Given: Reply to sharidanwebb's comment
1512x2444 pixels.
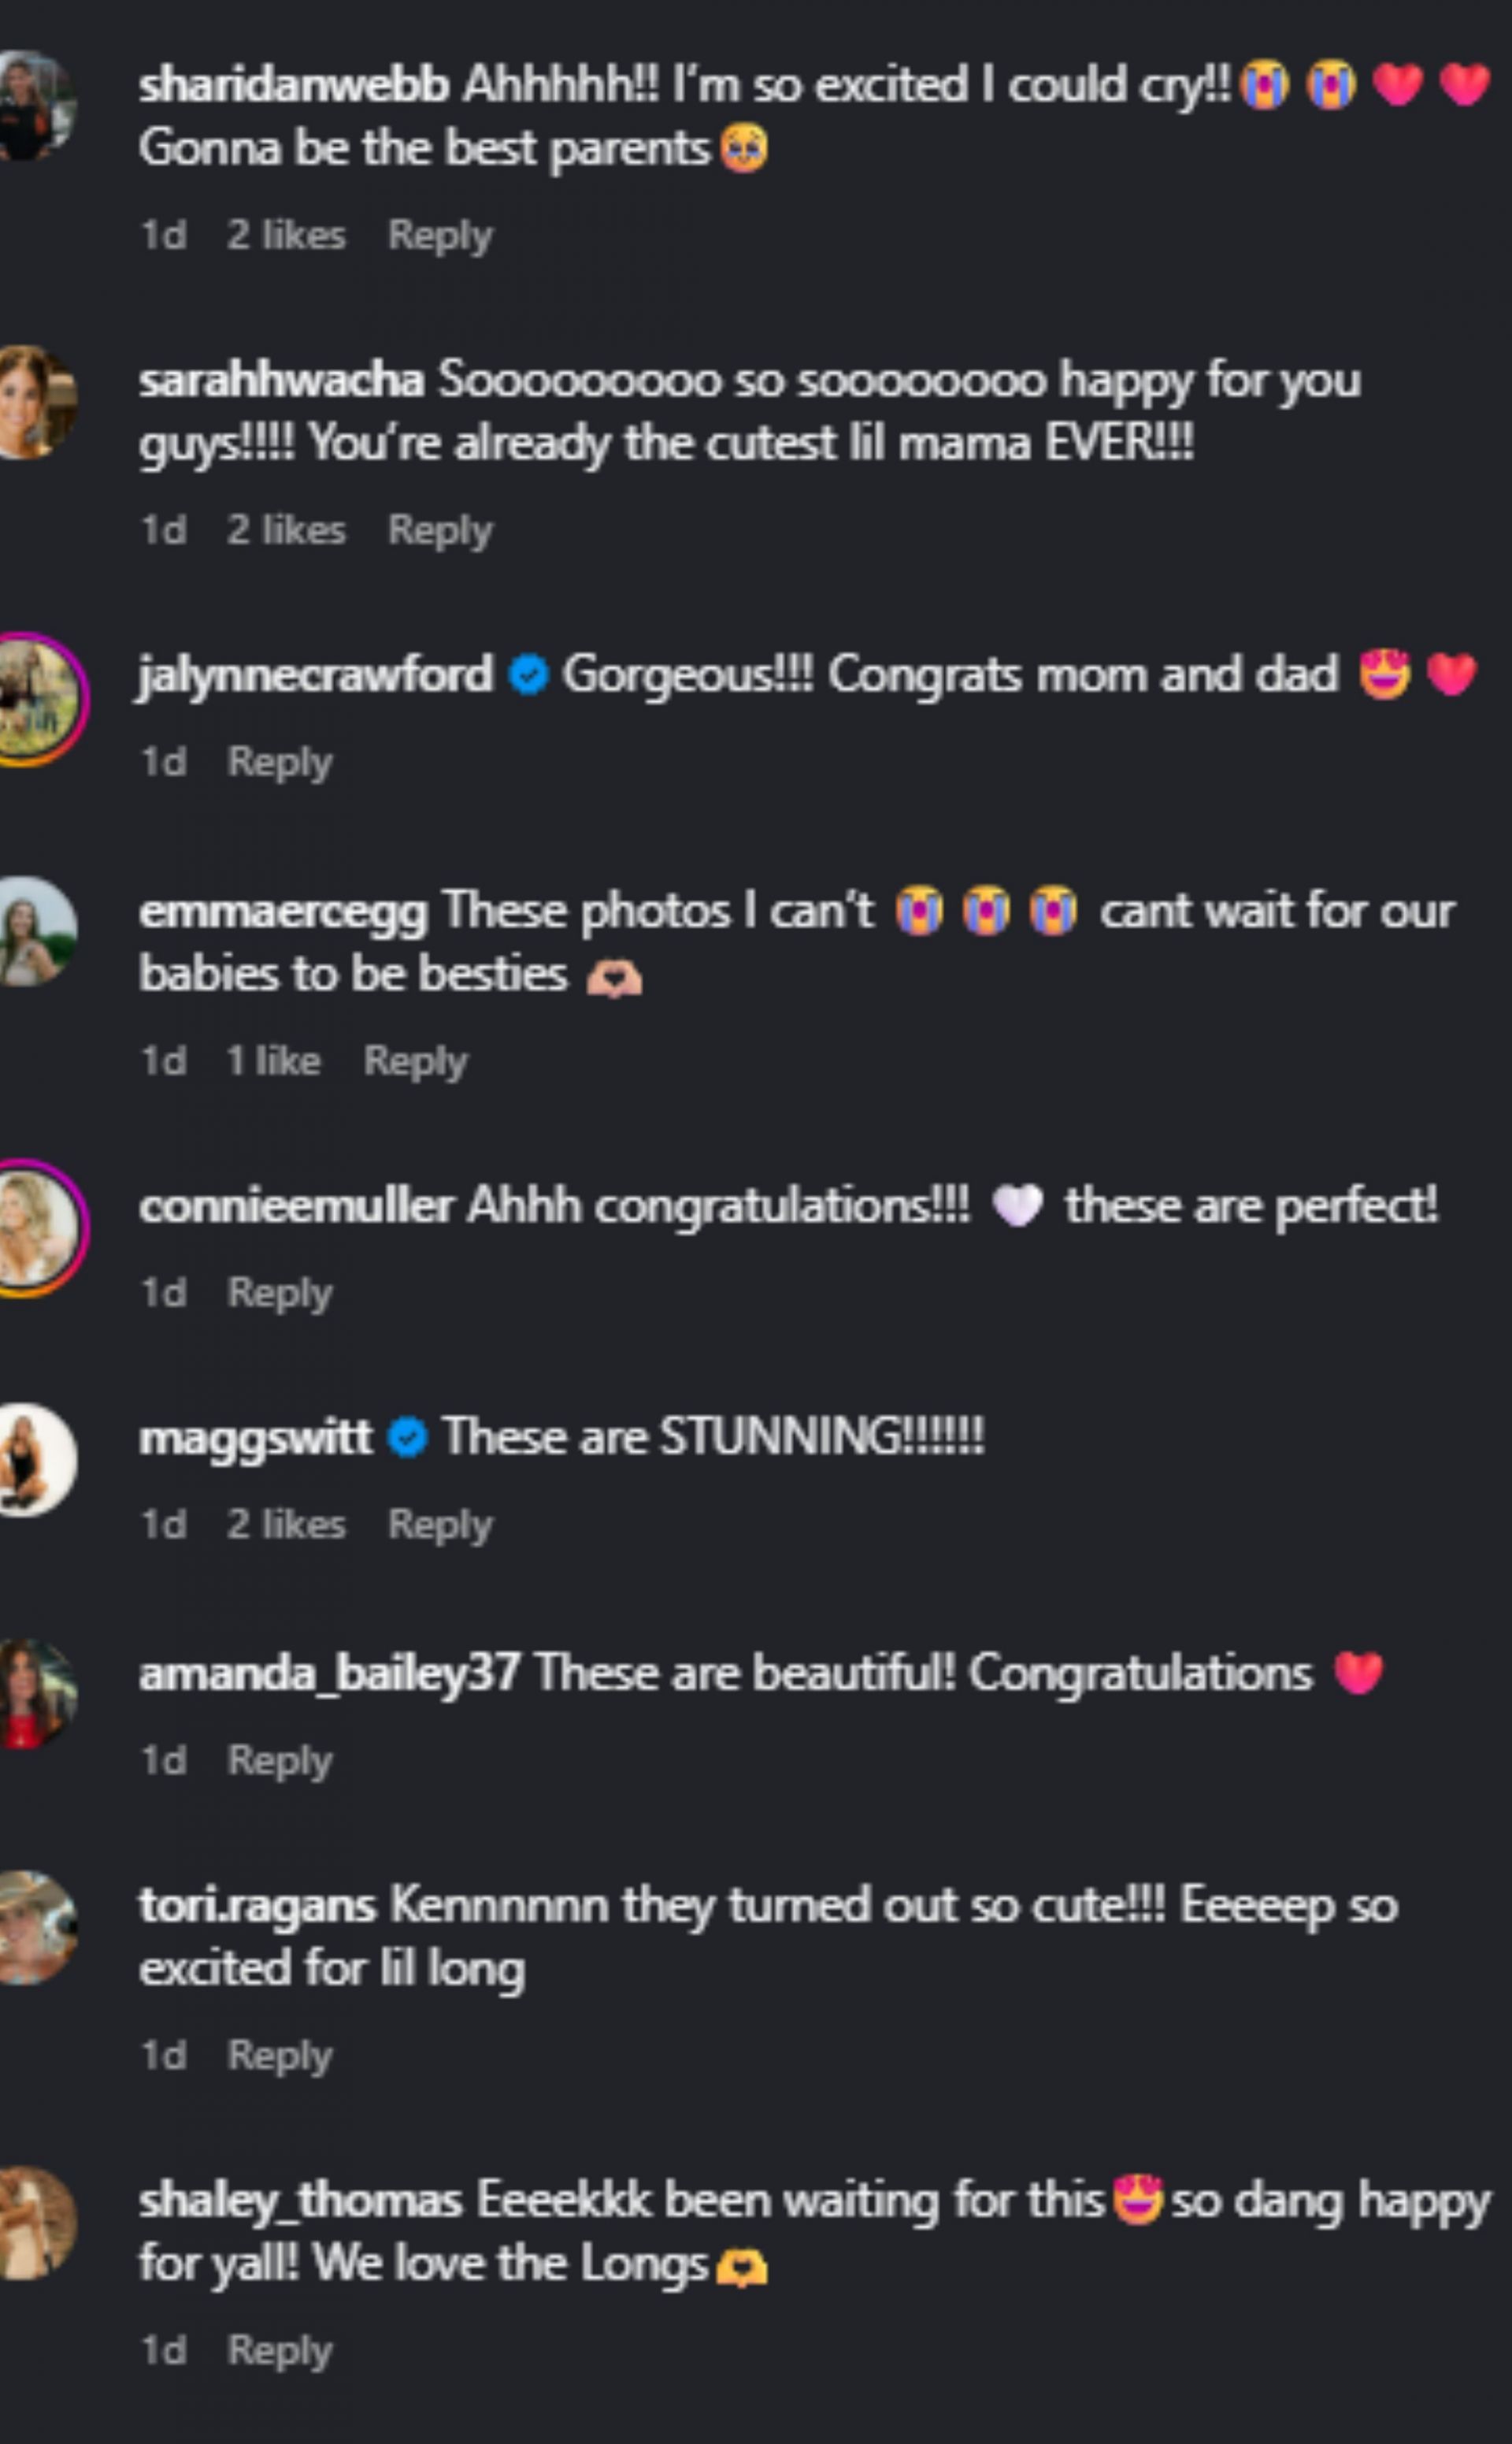Looking at the screenshot, I should (x=440, y=235).
